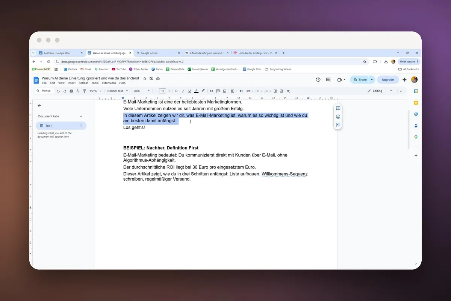Click the Insert image icon
Screen dimensions: 451x301
tap(225, 91)
